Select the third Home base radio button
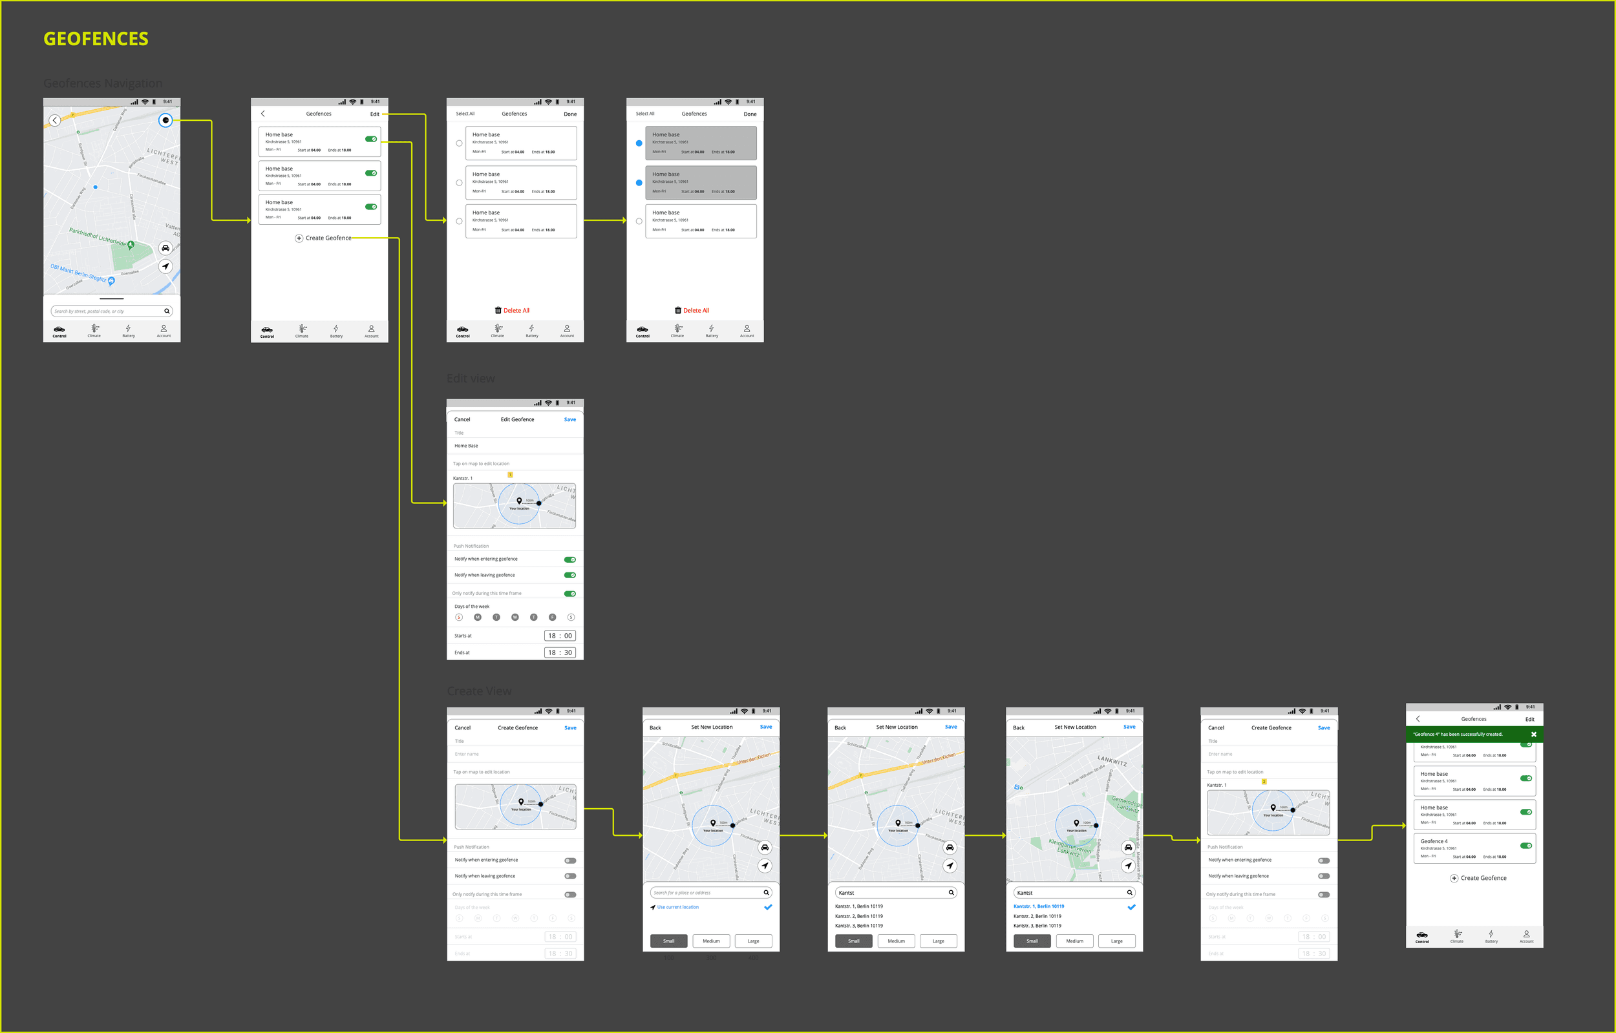Viewport: 1616px width, 1033px height. pos(459,221)
